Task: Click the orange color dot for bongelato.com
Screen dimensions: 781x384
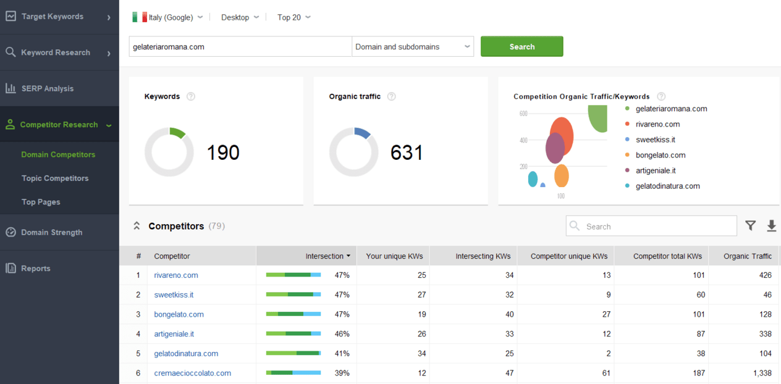Action: (x=627, y=155)
